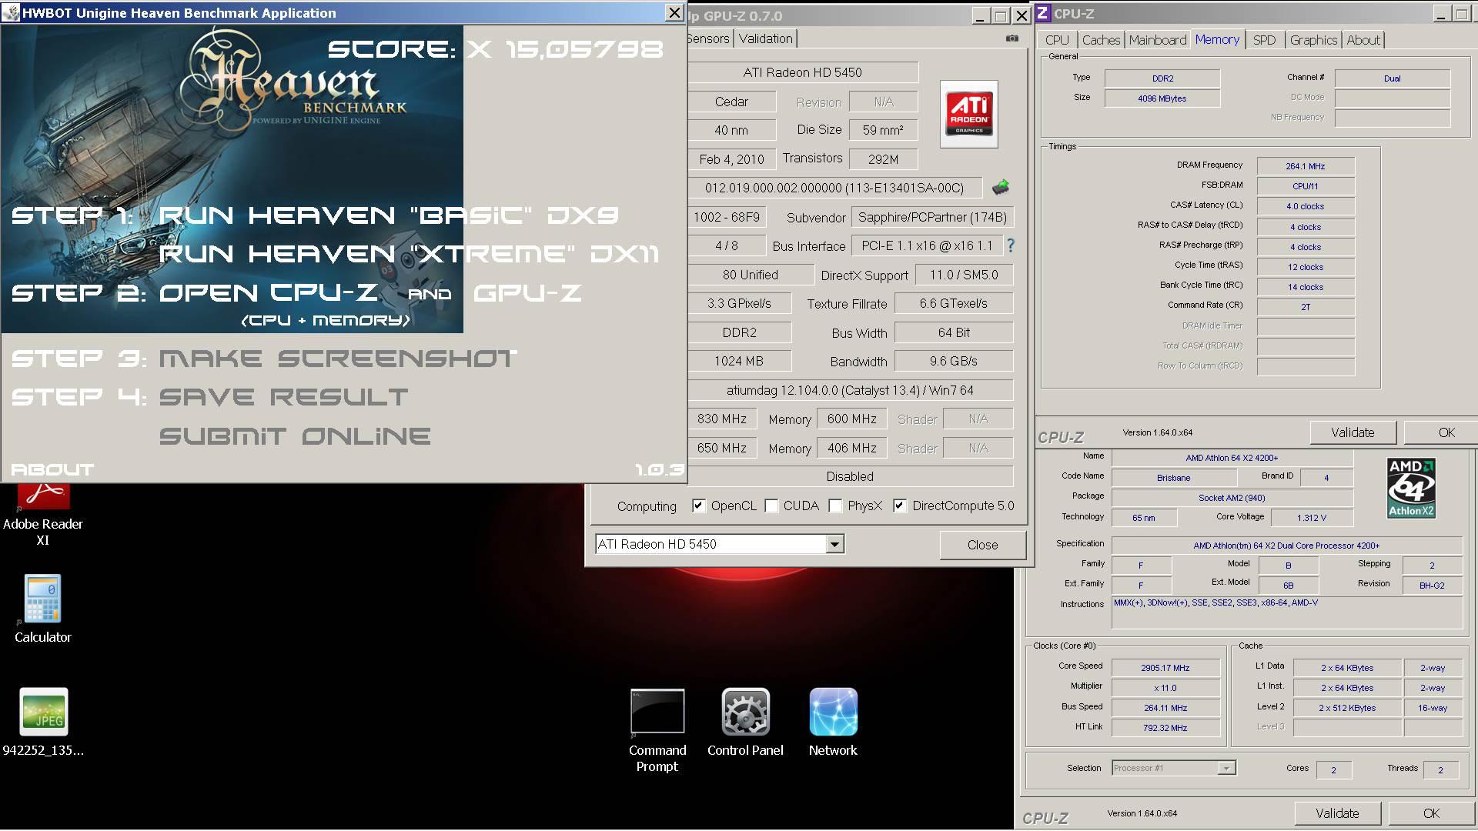Click Validate in lower CPU-Z window
The height and width of the screenshot is (831, 1478).
click(x=1337, y=813)
